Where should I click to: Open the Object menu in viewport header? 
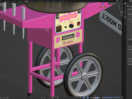click(x=7, y=98)
